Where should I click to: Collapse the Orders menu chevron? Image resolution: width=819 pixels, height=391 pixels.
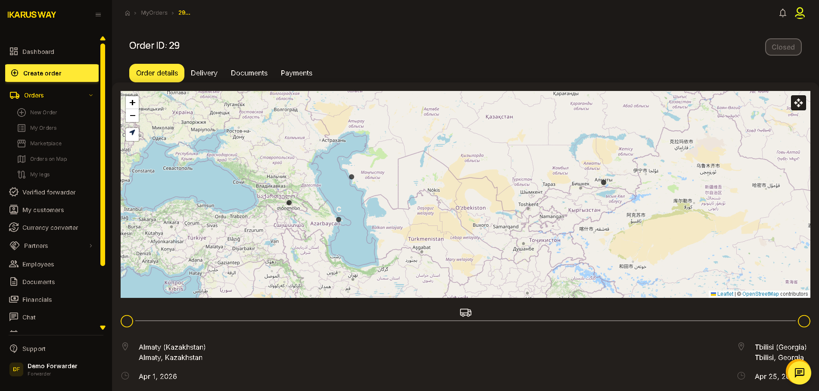tap(91, 95)
